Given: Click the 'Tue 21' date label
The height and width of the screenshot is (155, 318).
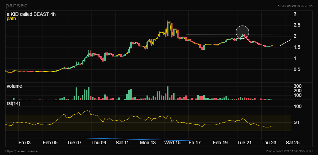Looking at the screenshot, I should [245, 143].
